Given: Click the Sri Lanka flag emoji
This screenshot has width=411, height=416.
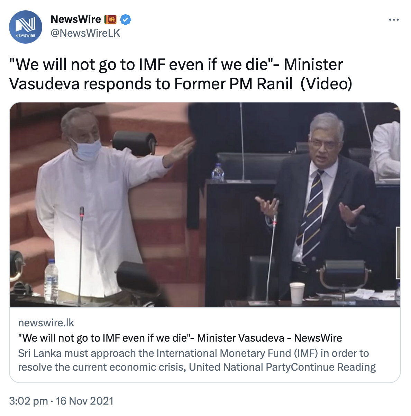Looking at the screenshot, I should point(110,19).
